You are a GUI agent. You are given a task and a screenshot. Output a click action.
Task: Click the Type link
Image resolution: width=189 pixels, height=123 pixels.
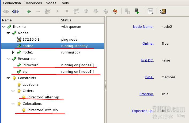point(149,77)
